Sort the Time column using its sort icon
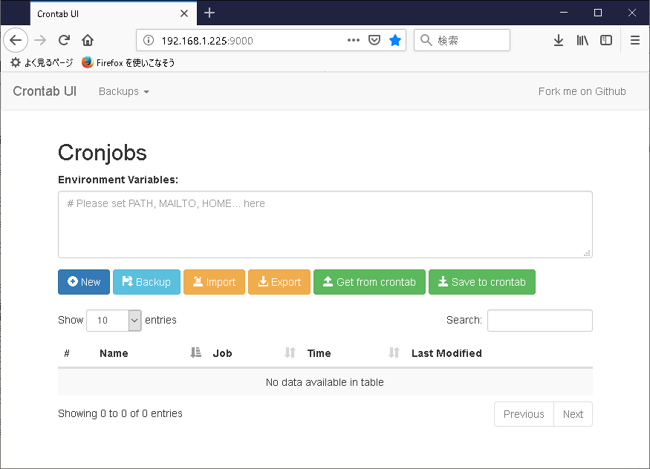Image resolution: width=650 pixels, height=469 pixels. click(x=393, y=353)
